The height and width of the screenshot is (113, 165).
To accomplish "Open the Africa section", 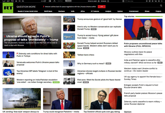I will (x=82, y=11).
